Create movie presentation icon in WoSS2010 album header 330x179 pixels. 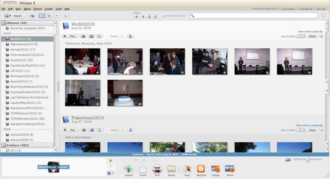pyautogui.click(x=91, y=36)
